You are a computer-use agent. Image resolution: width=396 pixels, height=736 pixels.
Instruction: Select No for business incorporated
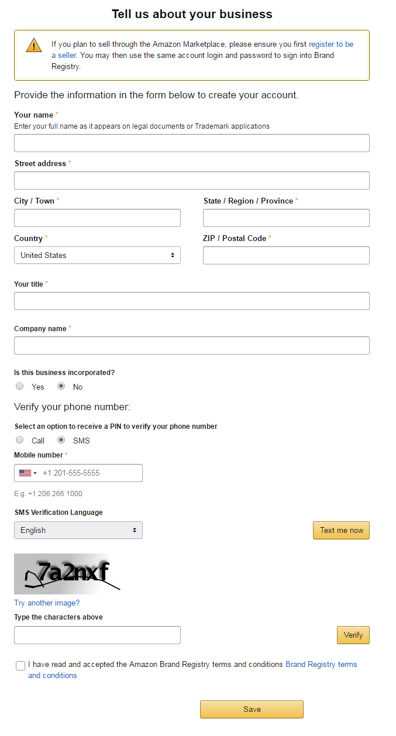61,386
